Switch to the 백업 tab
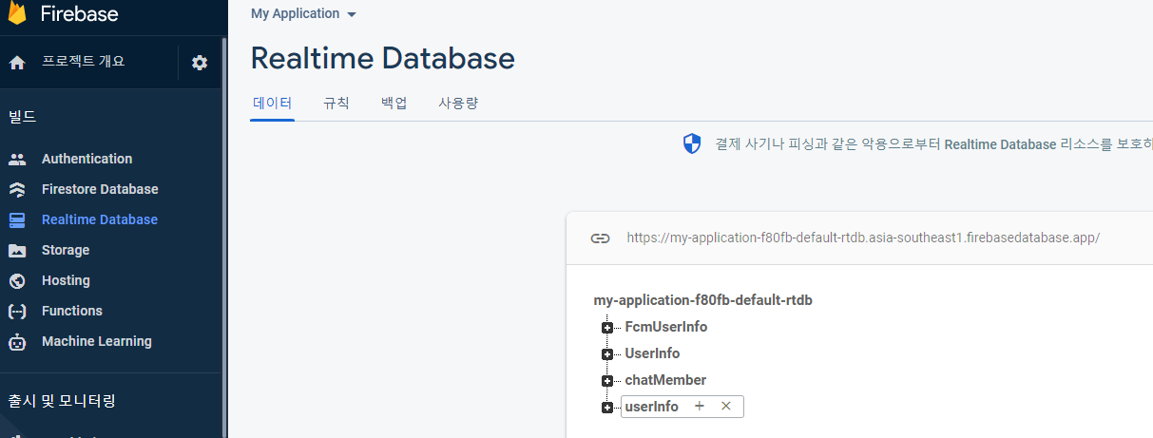The width and height of the screenshot is (1153, 438). point(394,103)
